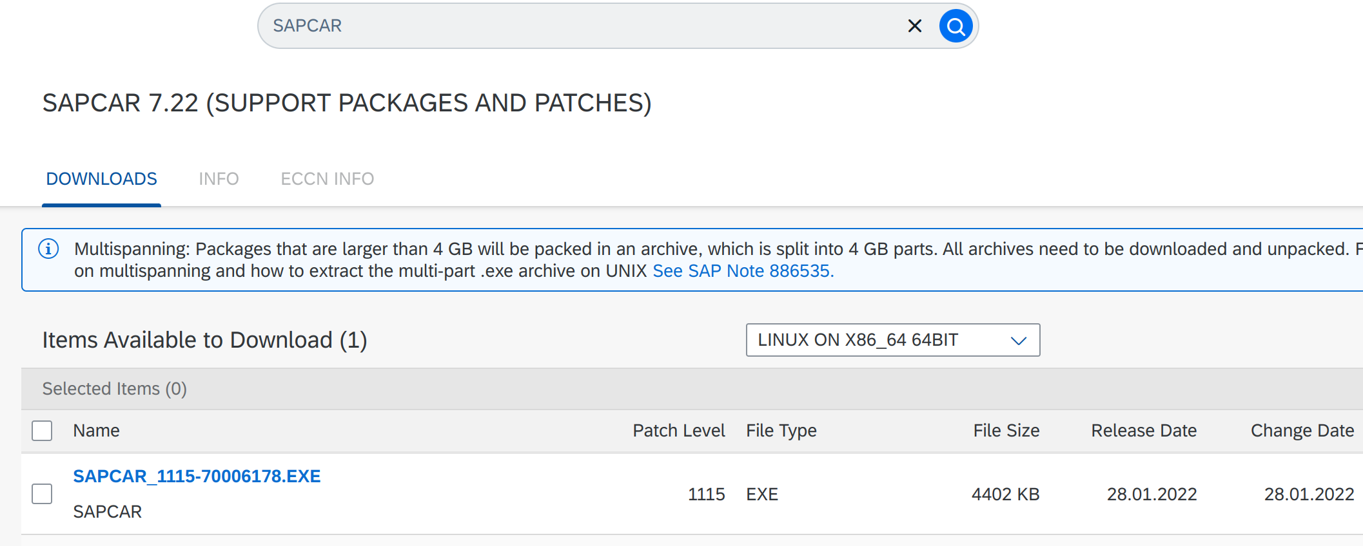The image size is (1363, 546).
Task: Open the INFO tab
Action: coord(219,179)
